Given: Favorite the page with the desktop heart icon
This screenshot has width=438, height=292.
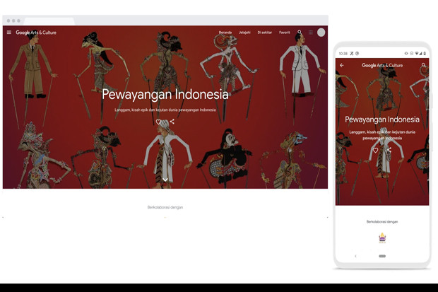Looking at the screenshot, I should (158, 122).
